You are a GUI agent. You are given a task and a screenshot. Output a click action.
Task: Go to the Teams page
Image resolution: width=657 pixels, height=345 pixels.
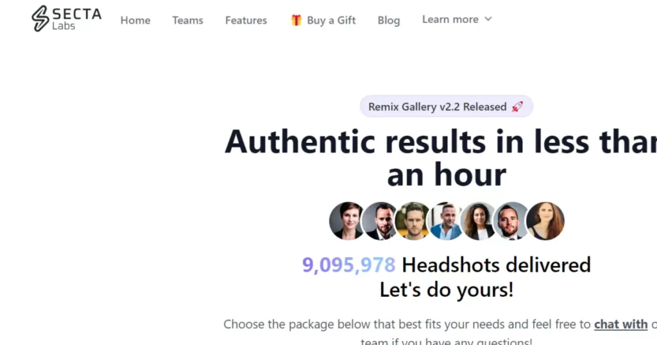(x=188, y=20)
